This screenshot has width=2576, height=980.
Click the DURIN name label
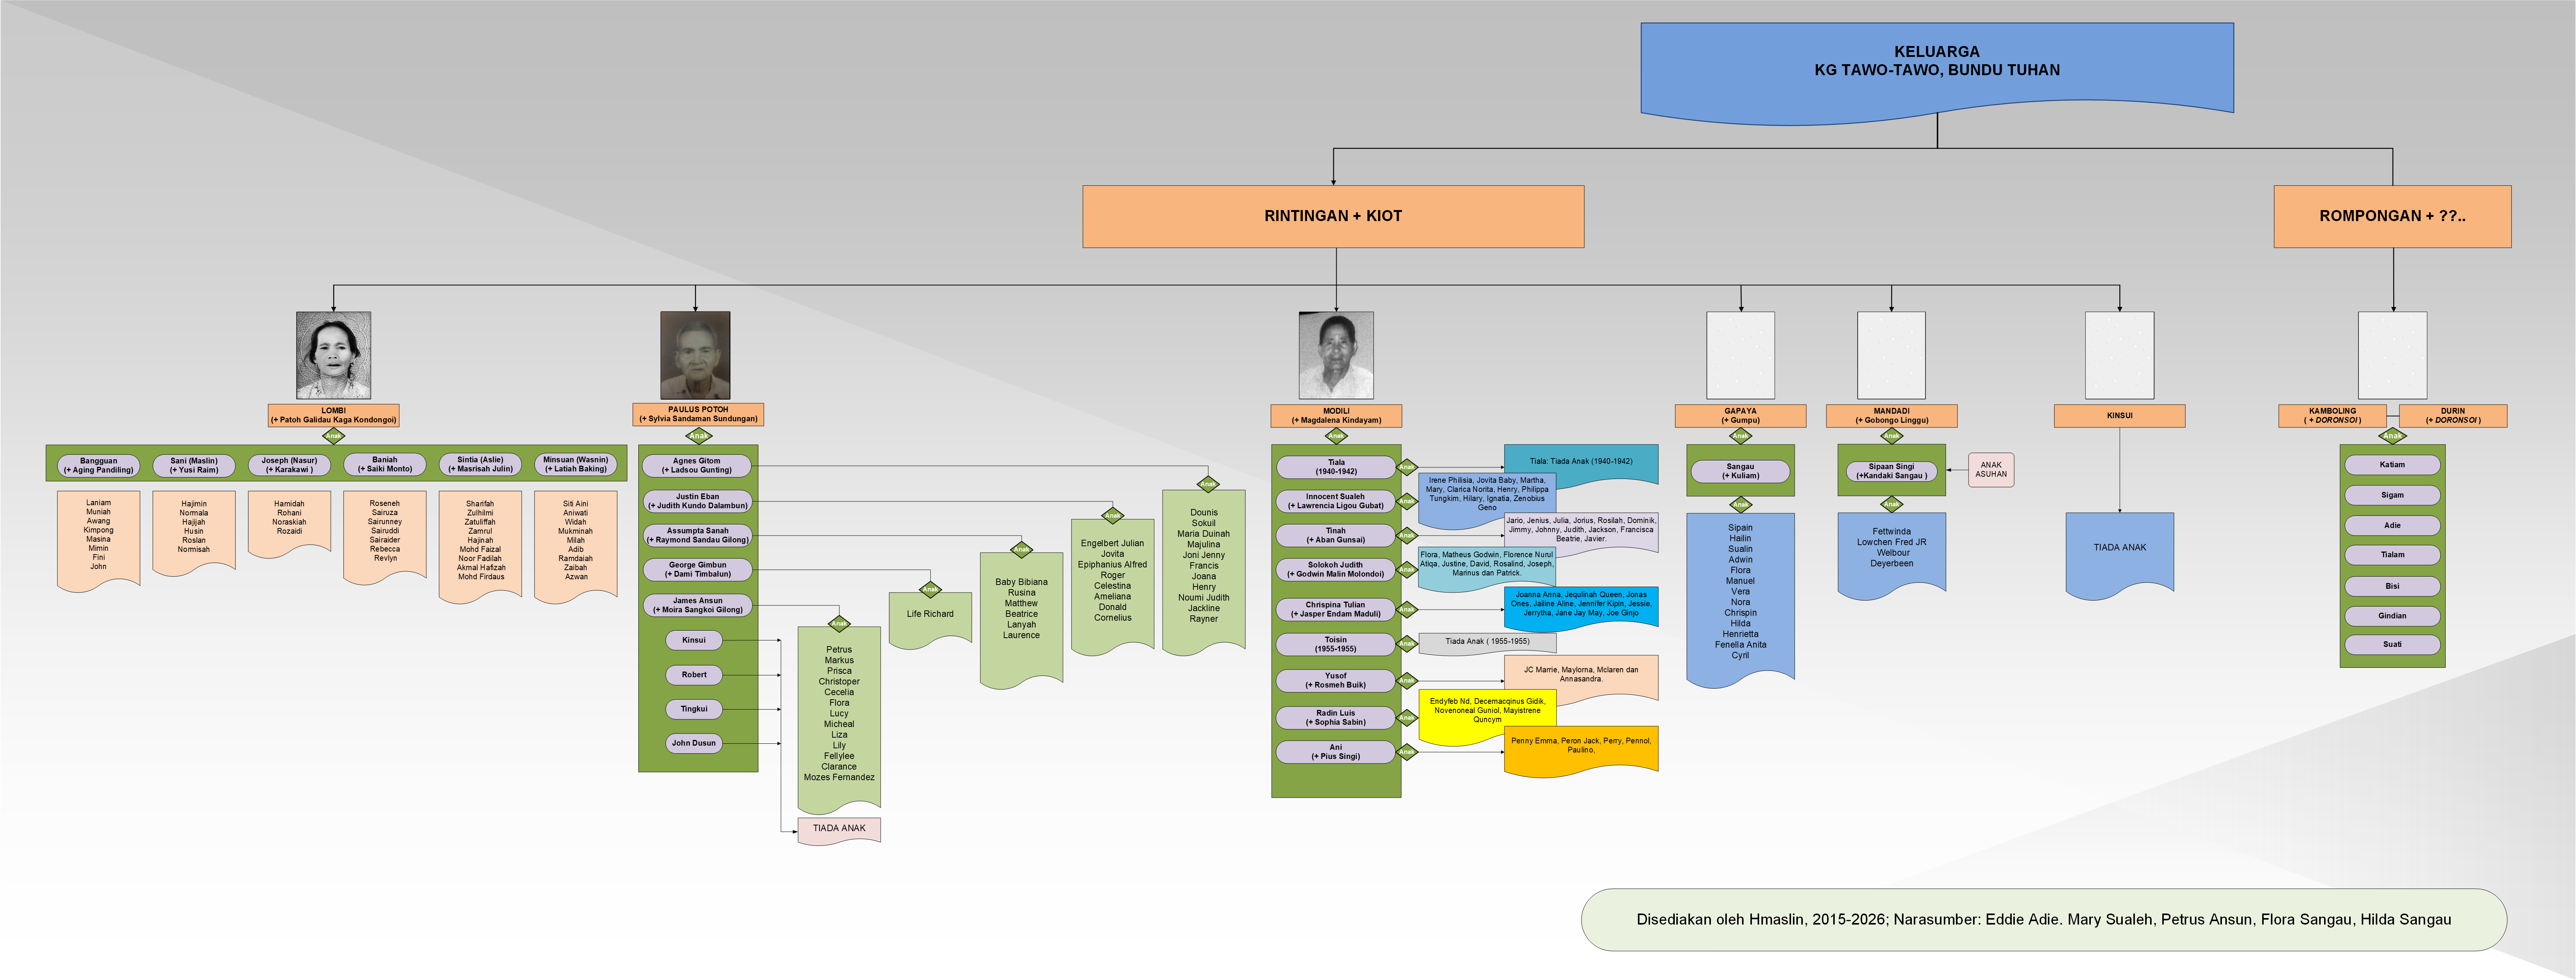tap(2453, 415)
